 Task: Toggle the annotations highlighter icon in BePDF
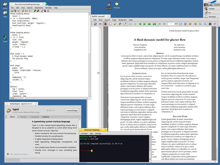(115, 24)
